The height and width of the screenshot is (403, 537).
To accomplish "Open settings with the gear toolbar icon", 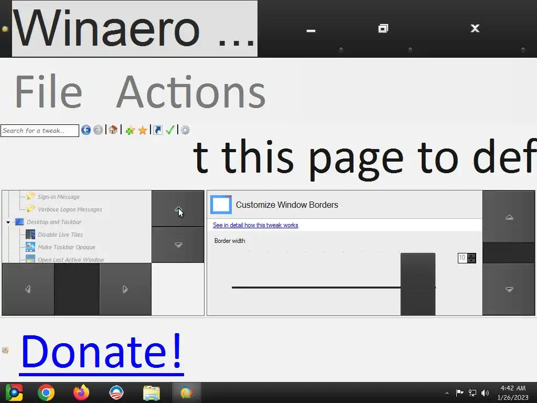I will tap(185, 130).
